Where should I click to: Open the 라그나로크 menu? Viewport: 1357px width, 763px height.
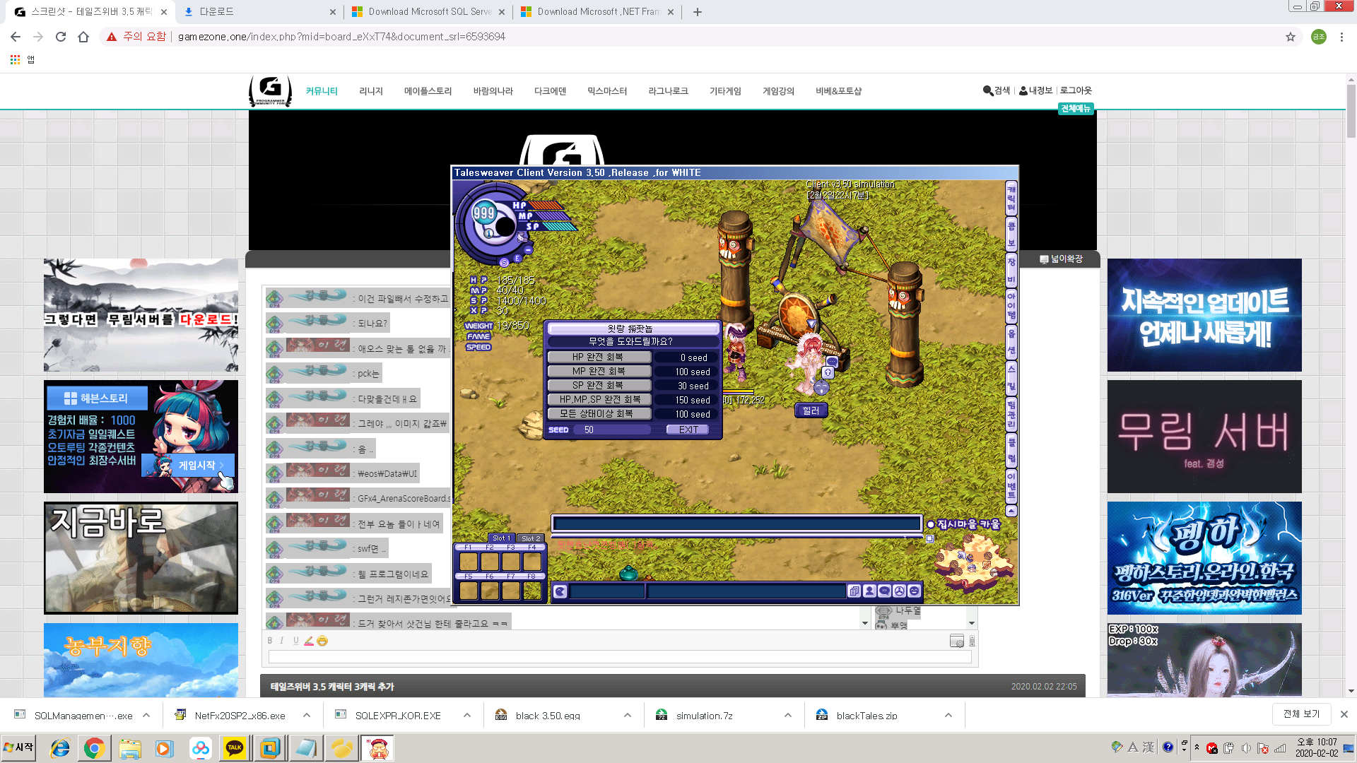pyautogui.click(x=668, y=91)
